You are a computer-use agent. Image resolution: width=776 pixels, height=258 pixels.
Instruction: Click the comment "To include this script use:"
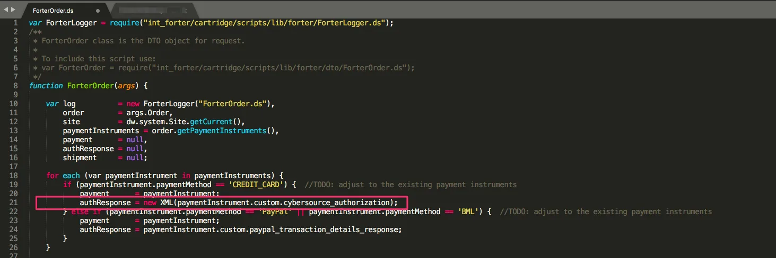pyautogui.click(x=99, y=59)
